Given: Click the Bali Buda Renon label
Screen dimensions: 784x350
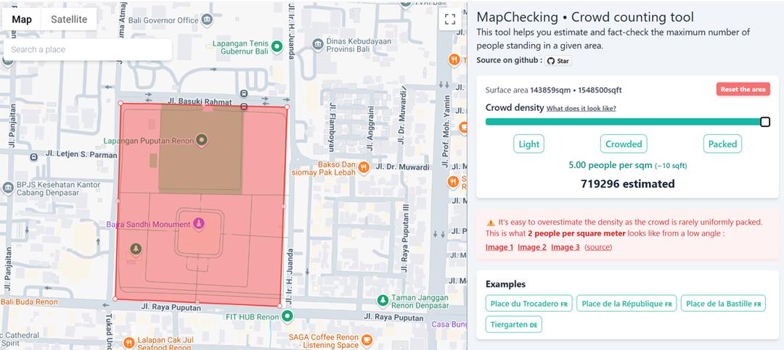Looking at the screenshot, I should tap(29, 302).
